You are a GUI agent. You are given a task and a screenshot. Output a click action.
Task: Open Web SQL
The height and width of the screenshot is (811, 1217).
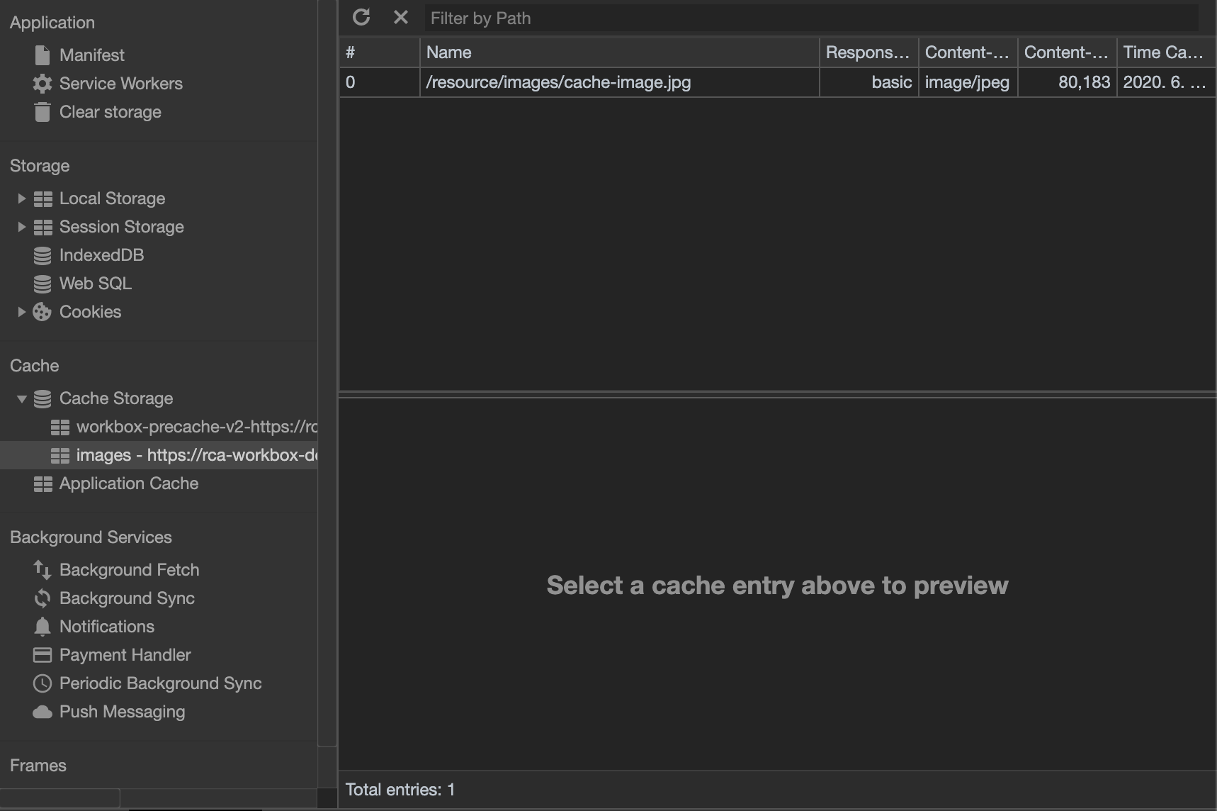coord(96,284)
